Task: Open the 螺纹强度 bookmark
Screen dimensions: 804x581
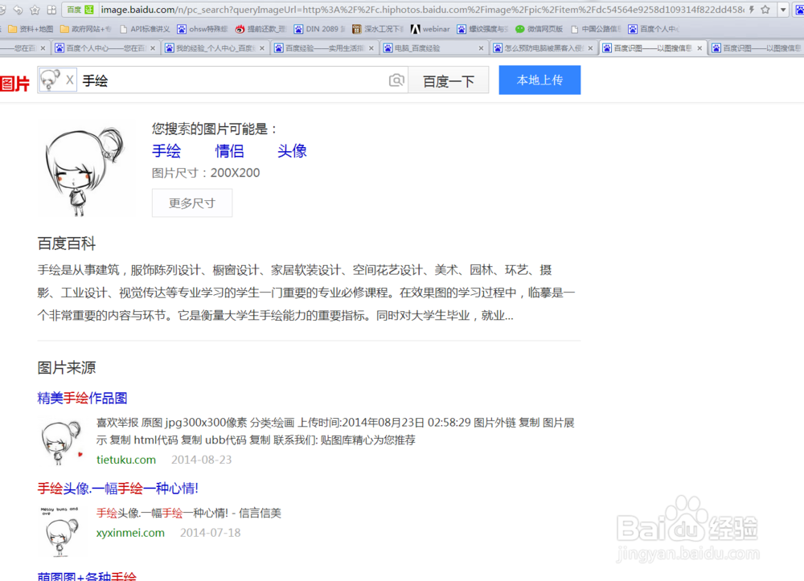Action: (x=482, y=29)
